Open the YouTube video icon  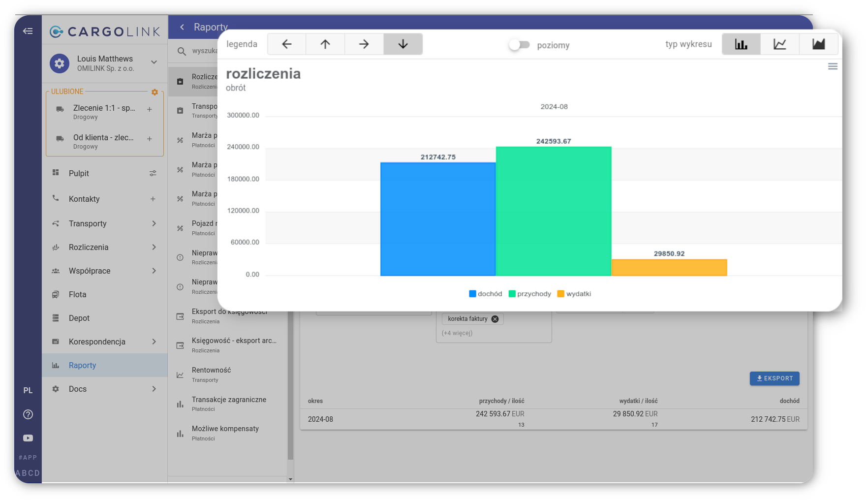28,438
